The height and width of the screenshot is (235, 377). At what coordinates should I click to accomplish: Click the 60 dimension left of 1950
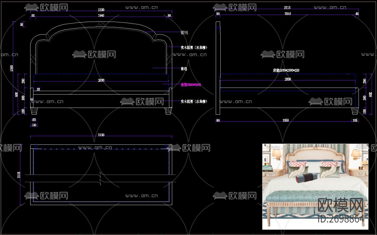pyautogui.click(x=218, y=120)
